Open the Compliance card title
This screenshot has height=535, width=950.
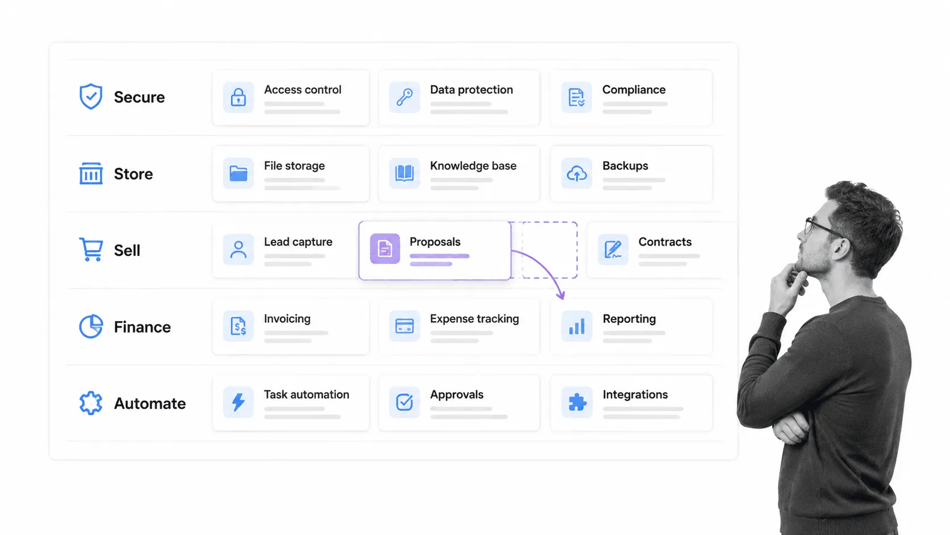(634, 90)
